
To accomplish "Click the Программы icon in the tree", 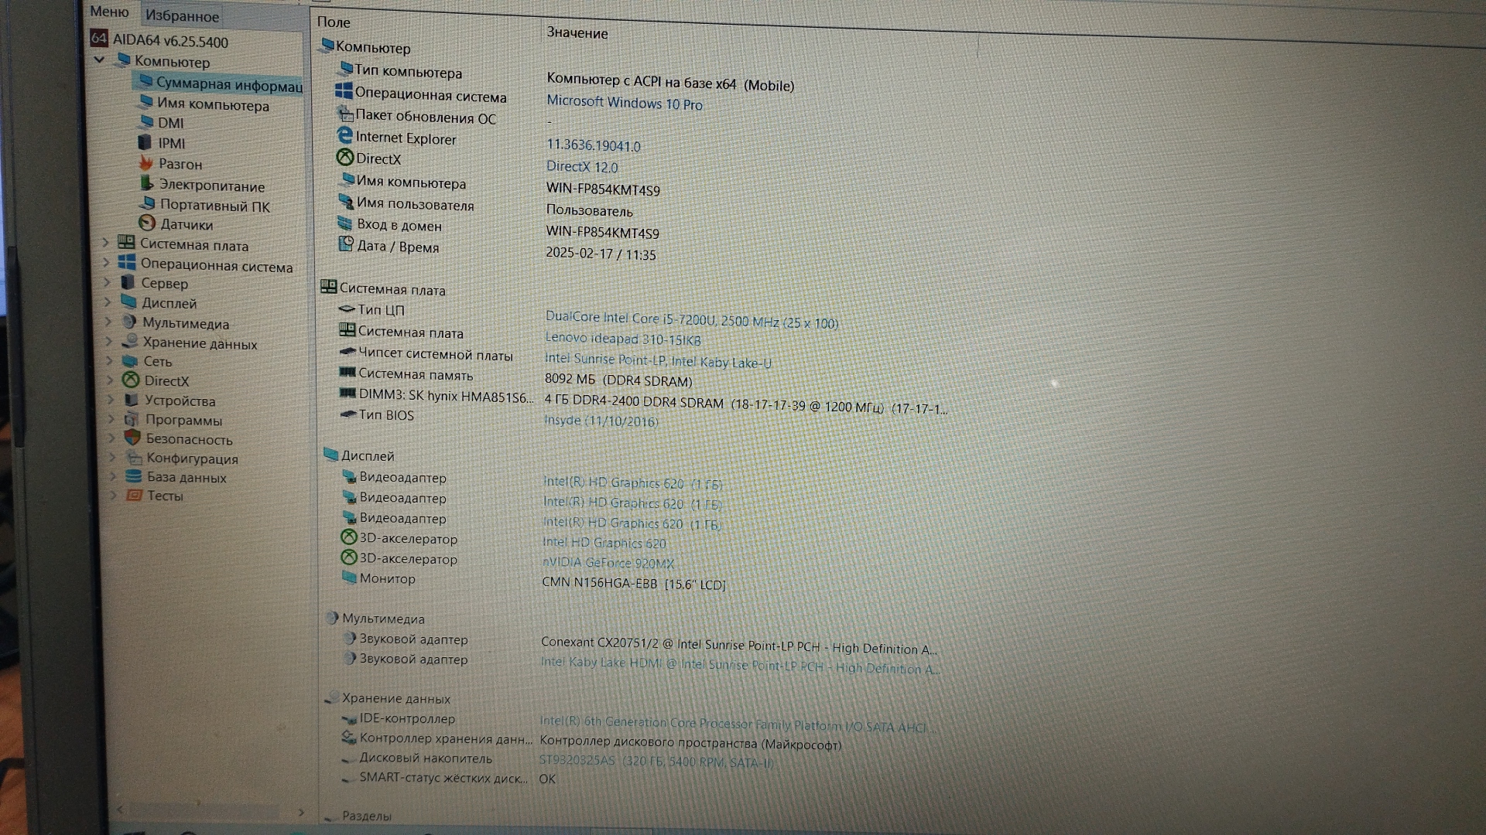I will (132, 419).
